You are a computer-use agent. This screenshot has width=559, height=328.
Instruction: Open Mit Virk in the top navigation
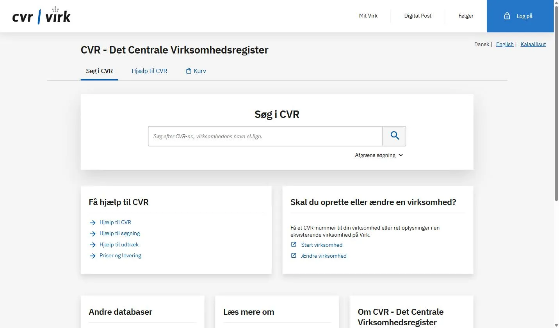point(368,16)
